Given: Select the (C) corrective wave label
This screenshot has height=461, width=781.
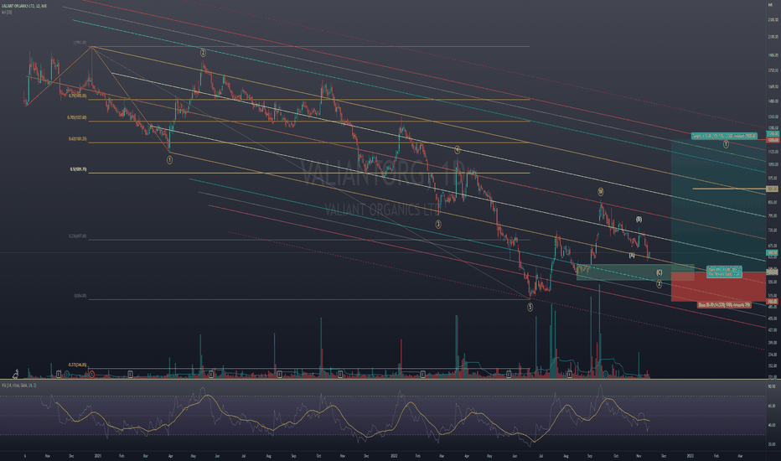Looking at the screenshot, I should [659, 272].
